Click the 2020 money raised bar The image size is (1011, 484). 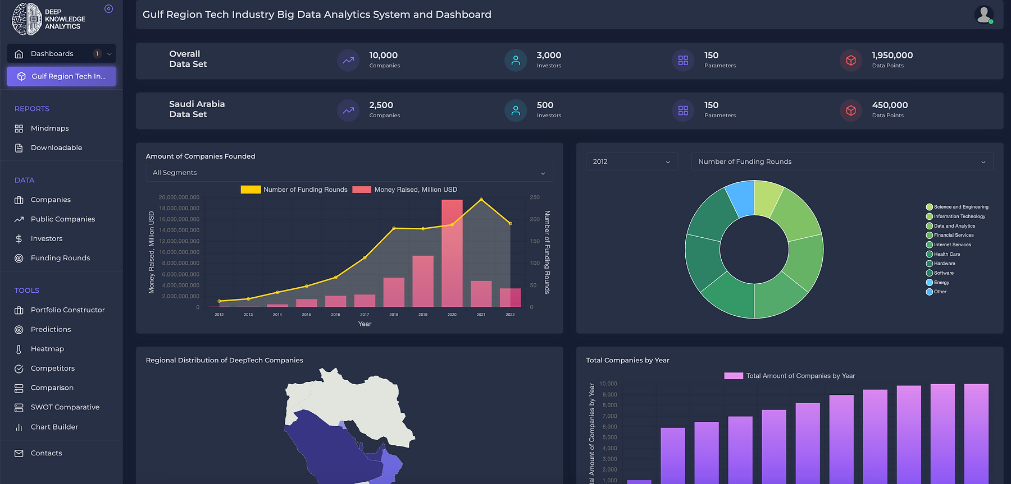(452, 253)
